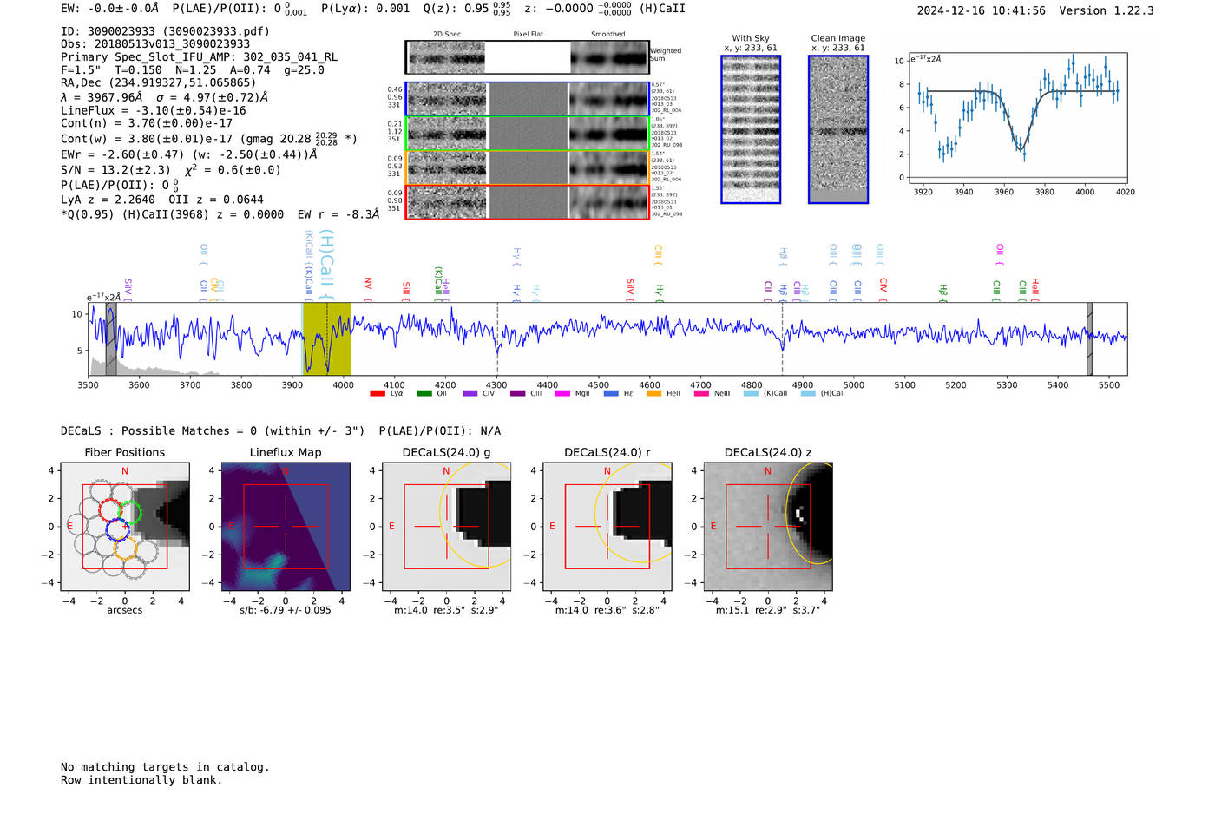Viewport: 1215px width, 827px height.
Task: Open the DECaLS g-band cutout
Action: click(446, 527)
